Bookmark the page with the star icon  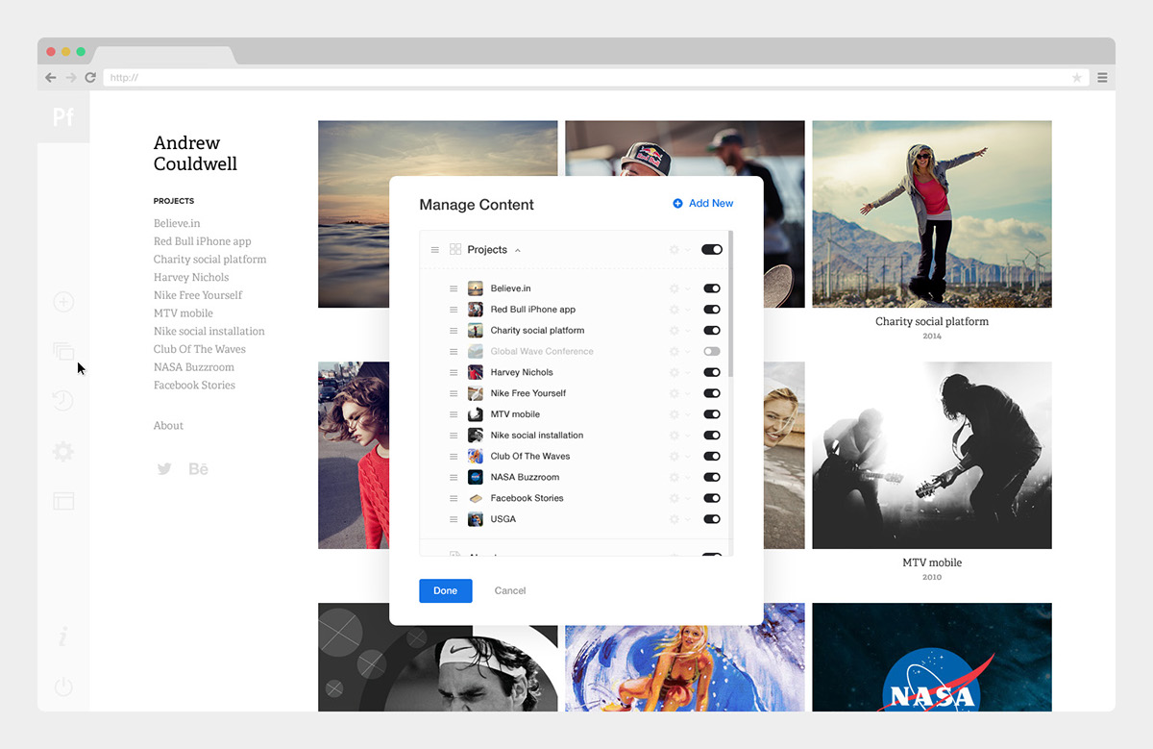pyautogui.click(x=1077, y=78)
